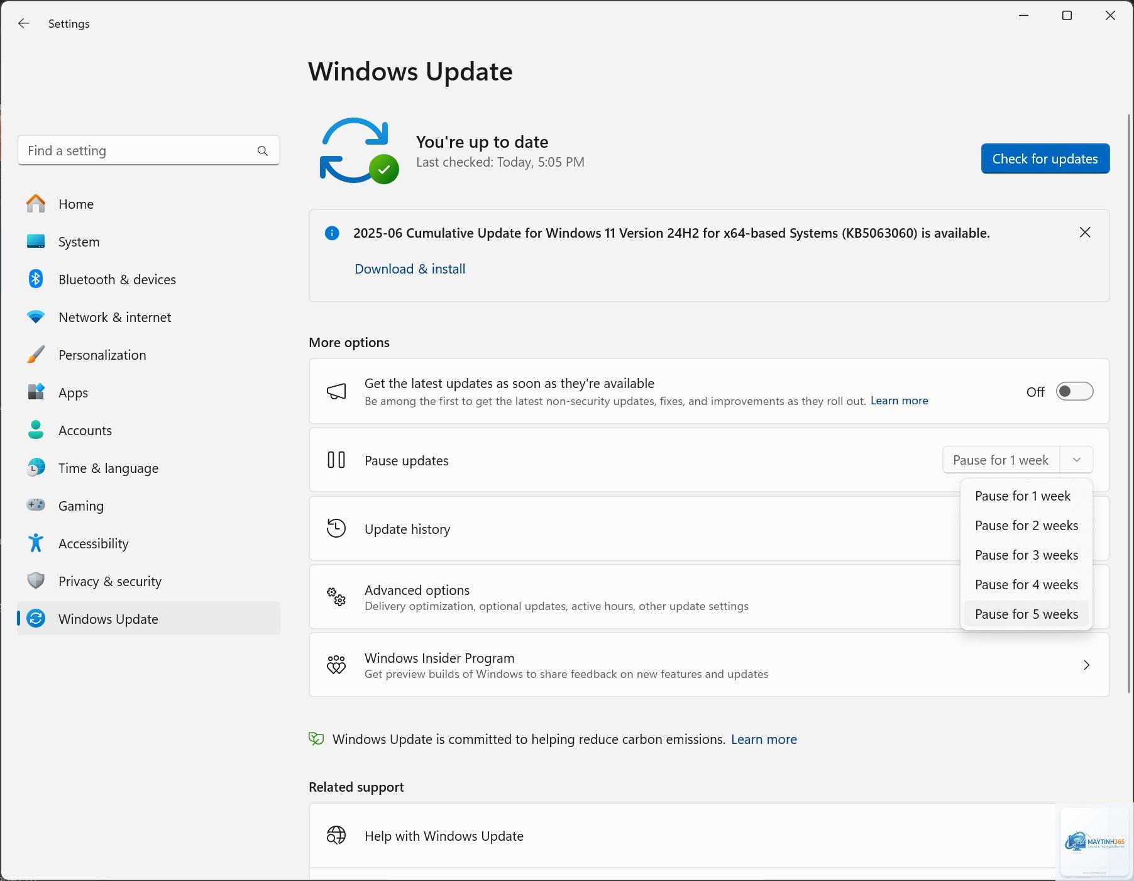Click the blue info icon in update notice
Image resolution: width=1134 pixels, height=881 pixels.
(x=332, y=233)
